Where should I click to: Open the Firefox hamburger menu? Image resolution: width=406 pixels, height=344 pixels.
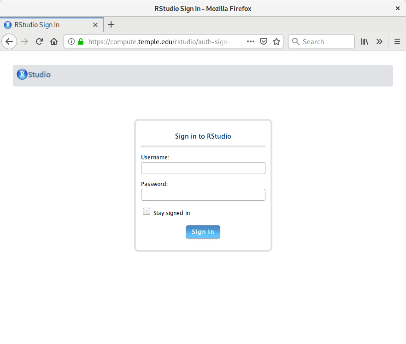[x=397, y=41]
